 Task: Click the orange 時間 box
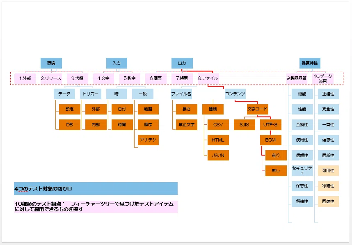point(122,125)
